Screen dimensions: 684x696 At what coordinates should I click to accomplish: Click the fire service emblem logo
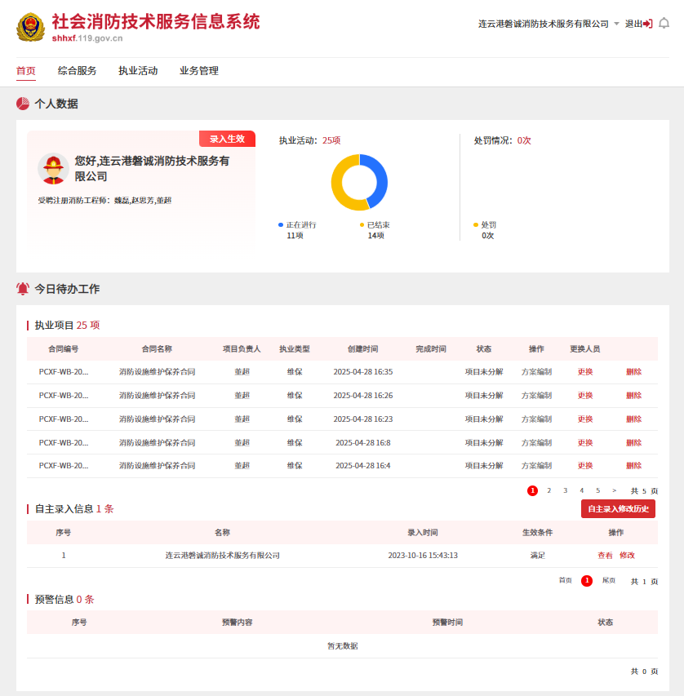[31, 27]
